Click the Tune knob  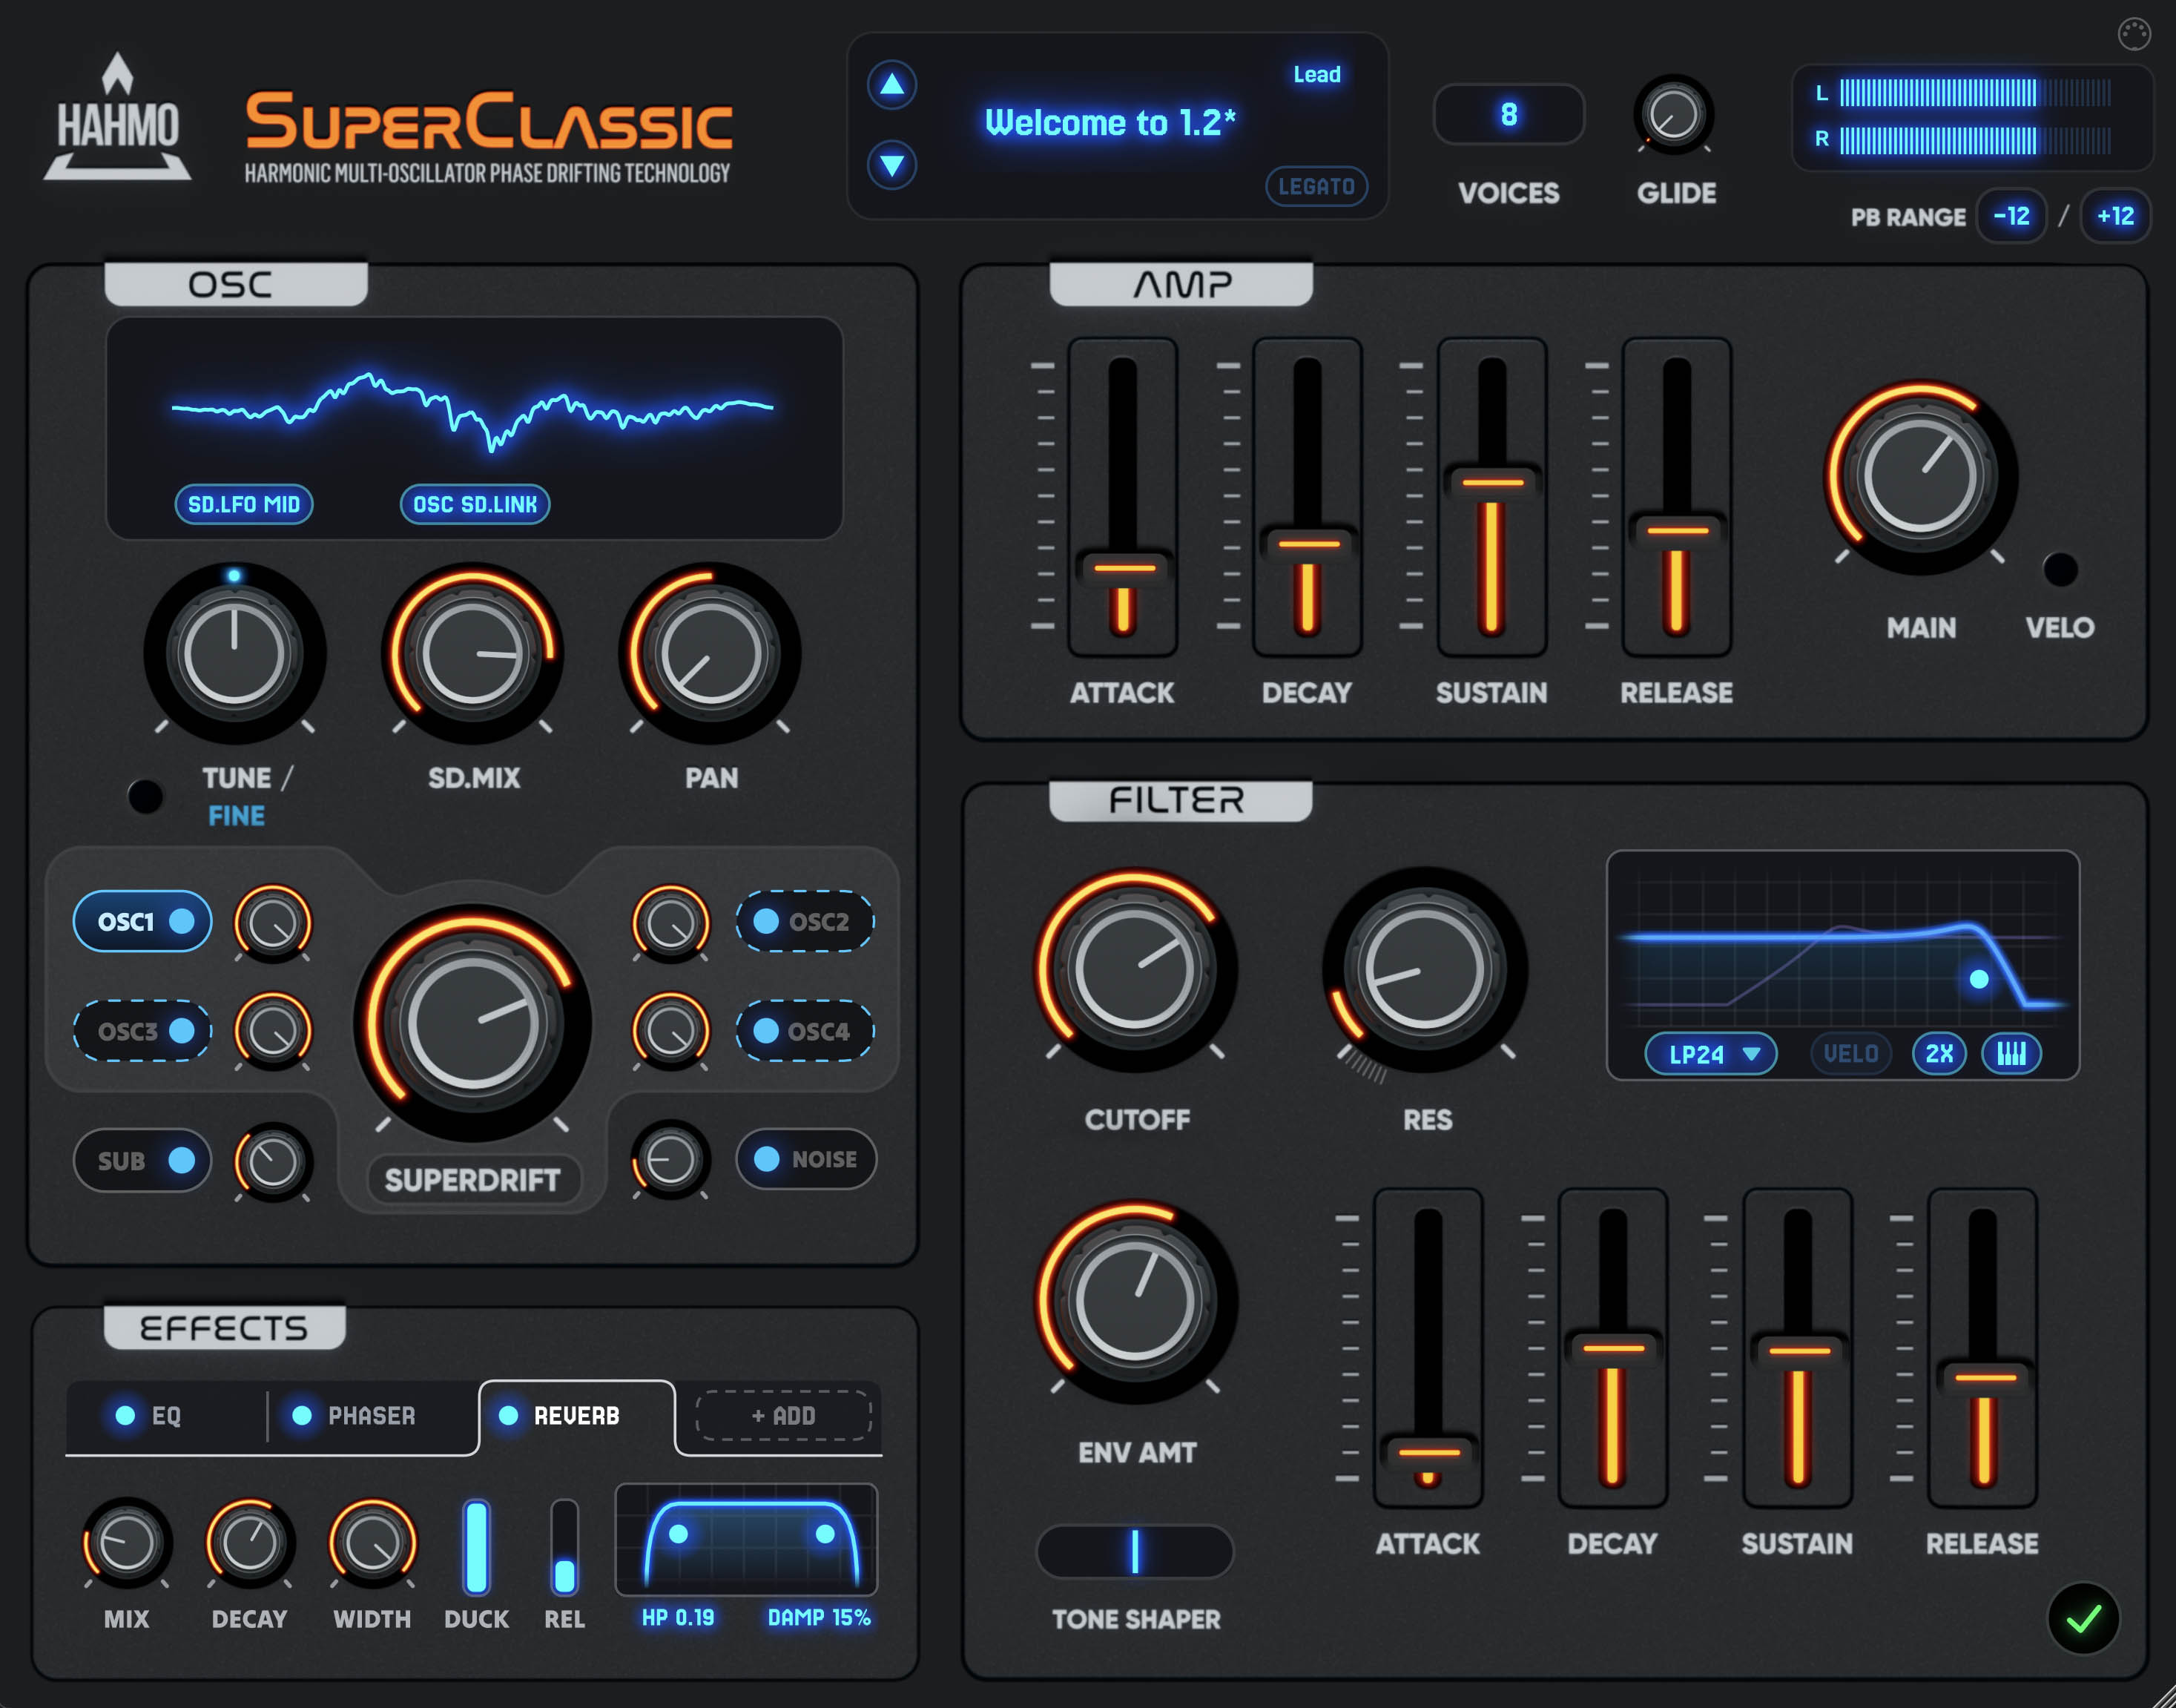234,654
